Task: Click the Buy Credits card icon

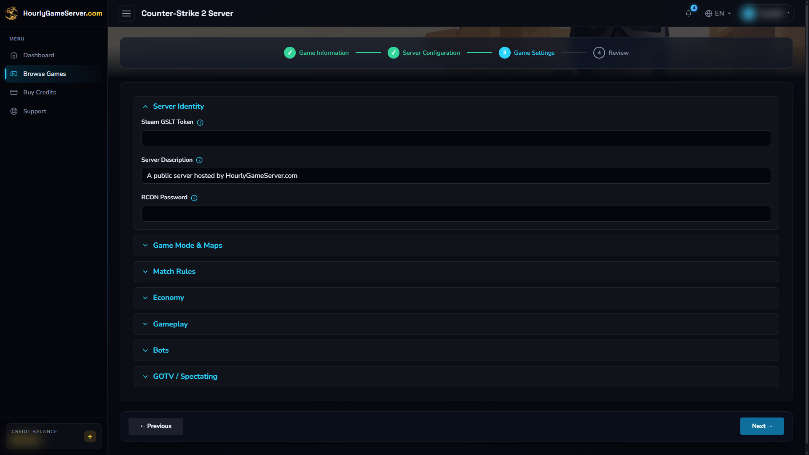Action: point(14,92)
